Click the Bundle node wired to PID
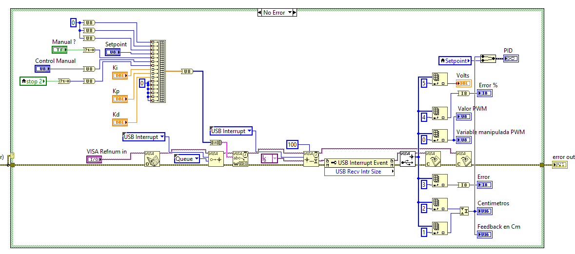 click(488, 59)
